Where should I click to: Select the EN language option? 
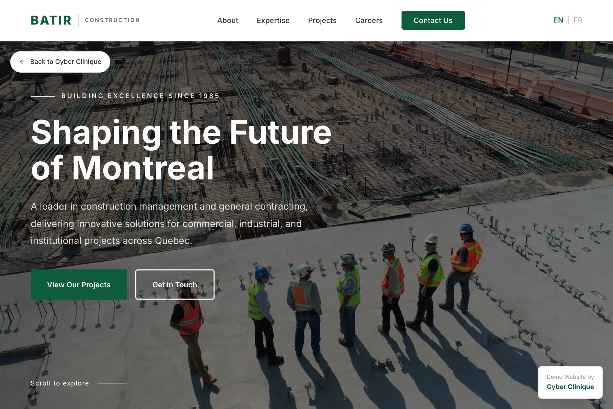pos(558,20)
